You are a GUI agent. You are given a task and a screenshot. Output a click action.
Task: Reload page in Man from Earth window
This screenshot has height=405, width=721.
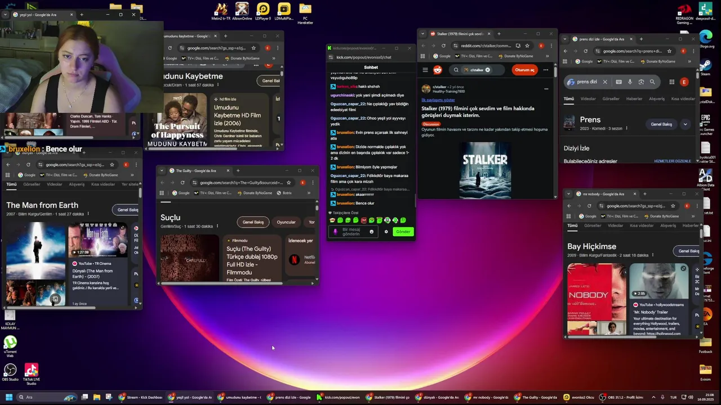[28, 165]
